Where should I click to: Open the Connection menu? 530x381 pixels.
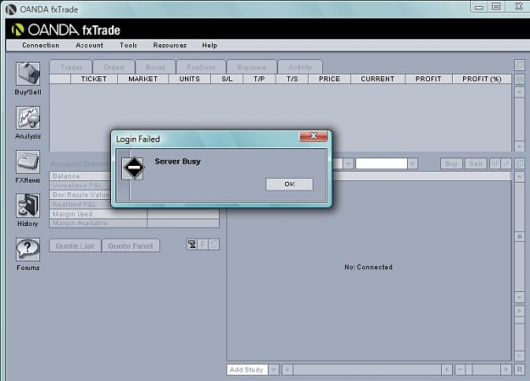coord(41,45)
